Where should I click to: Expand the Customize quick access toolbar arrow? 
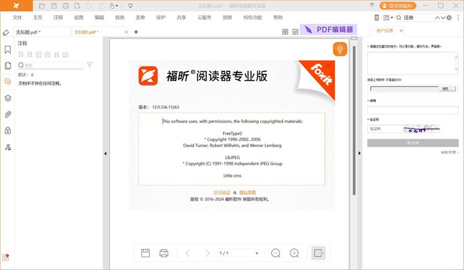tap(130, 6)
